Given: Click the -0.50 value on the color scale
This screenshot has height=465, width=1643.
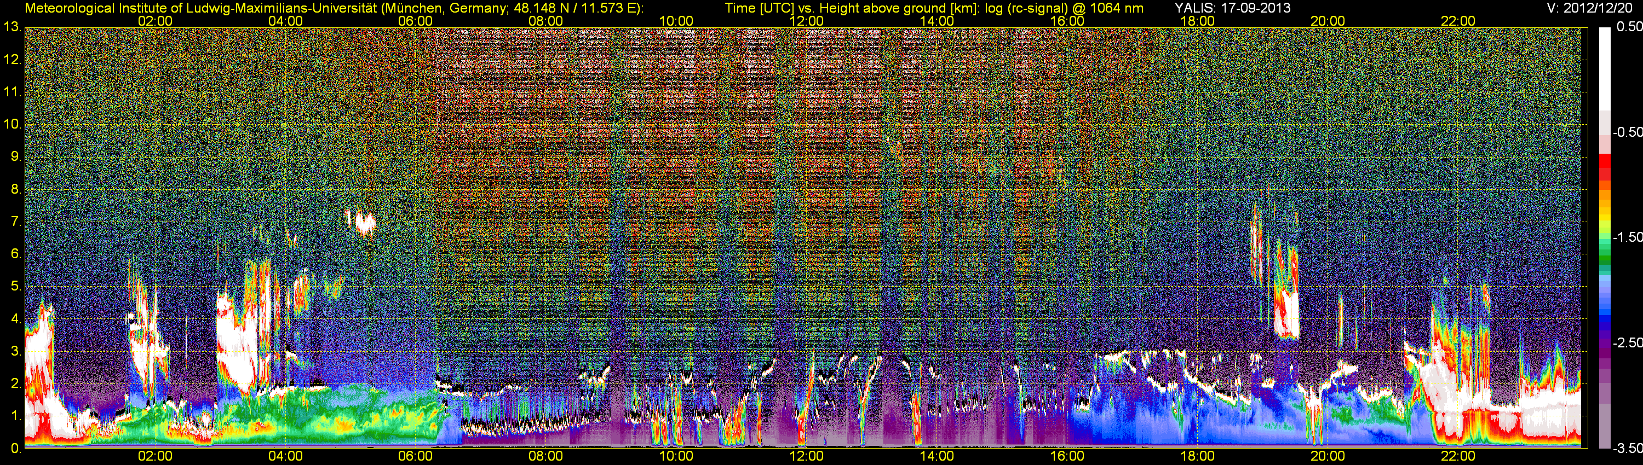Looking at the screenshot, I should [1627, 132].
